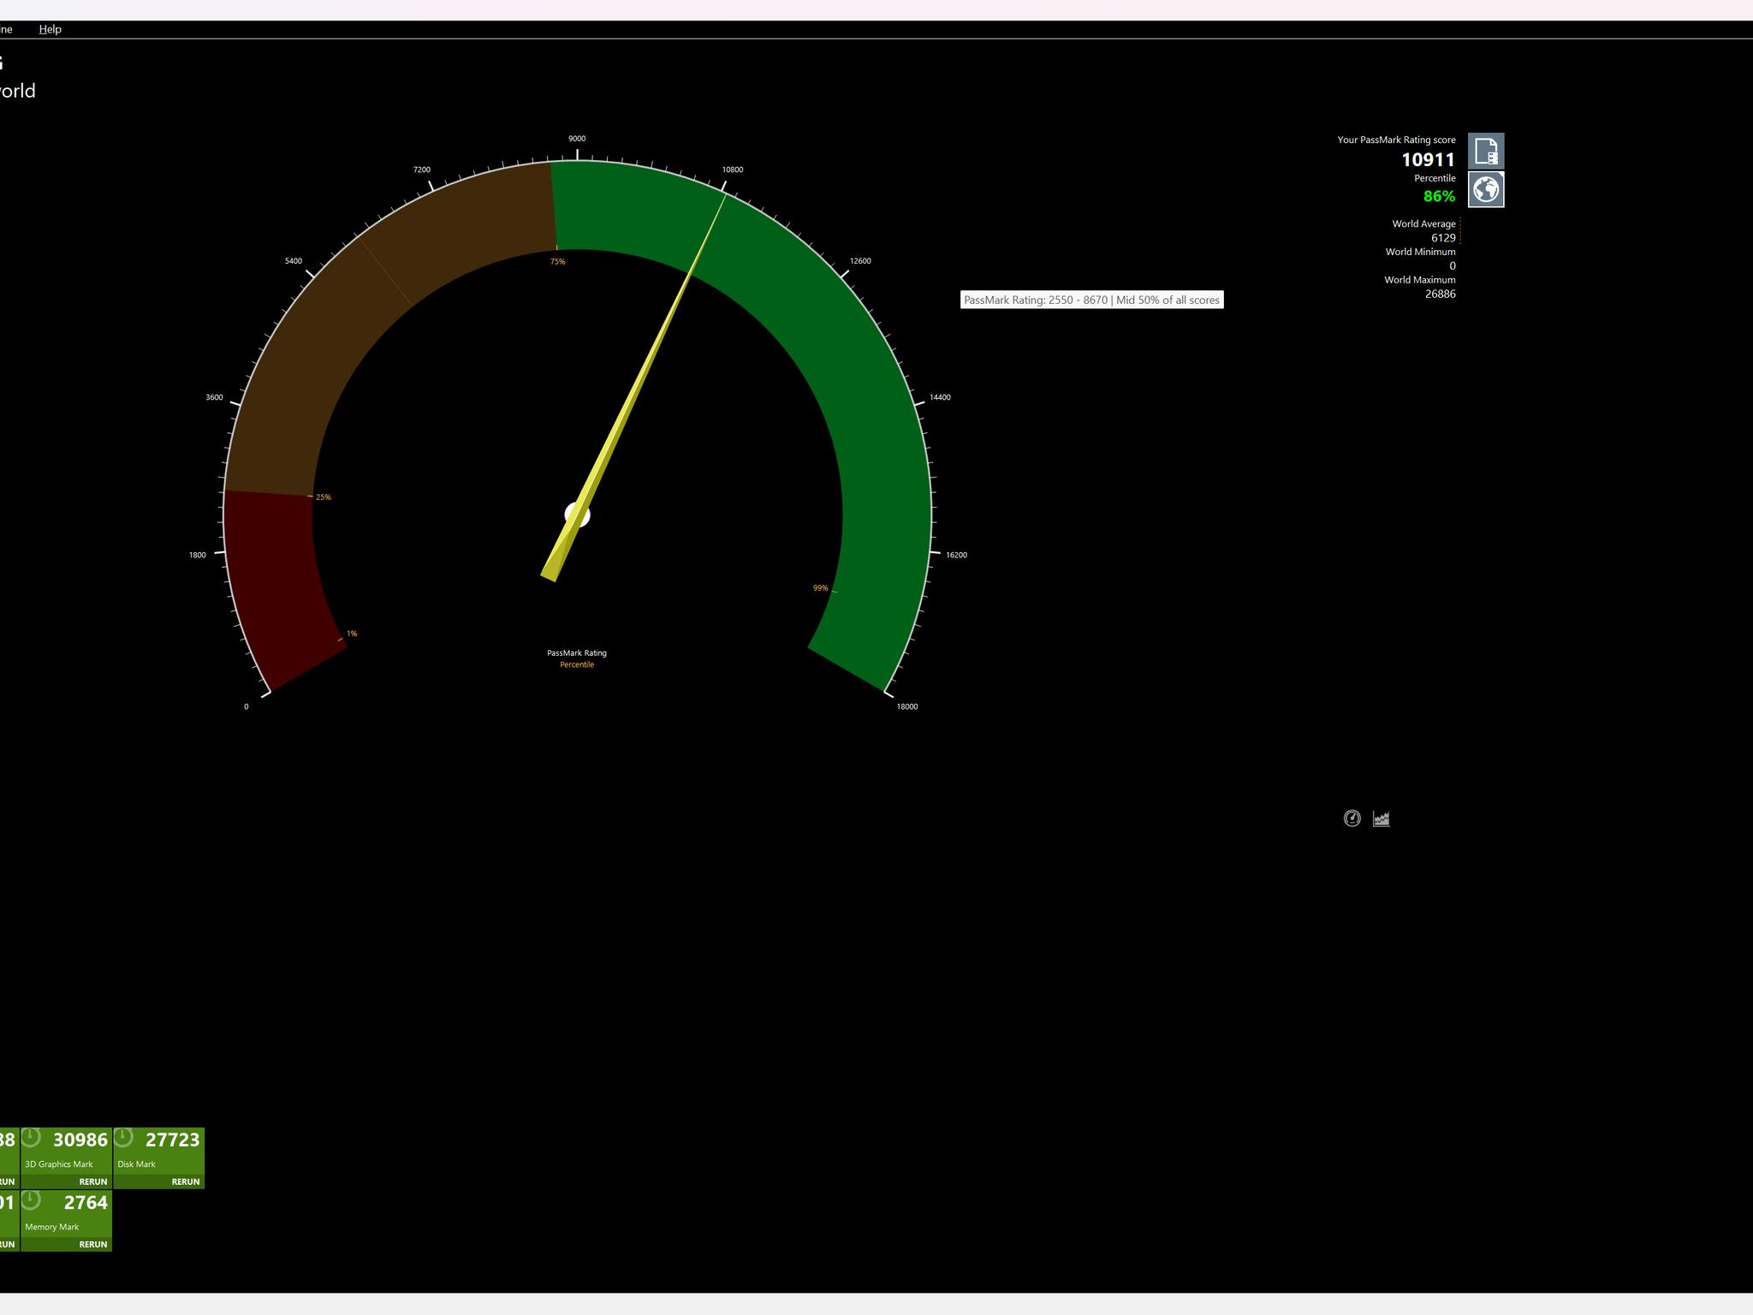This screenshot has height=1315, width=1753.
Task: Click the World Maximum value 26886
Action: point(1441,294)
